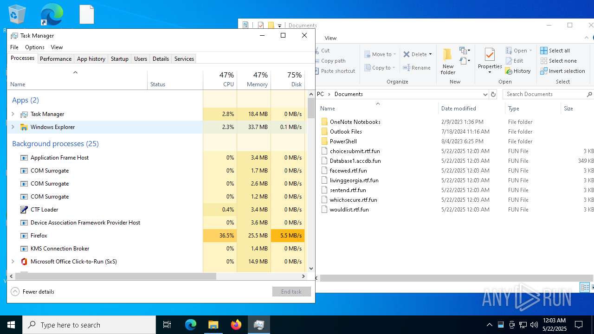Select the Database1.accdb.fun file
The image size is (594, 334).
click(x=355, y=161)
